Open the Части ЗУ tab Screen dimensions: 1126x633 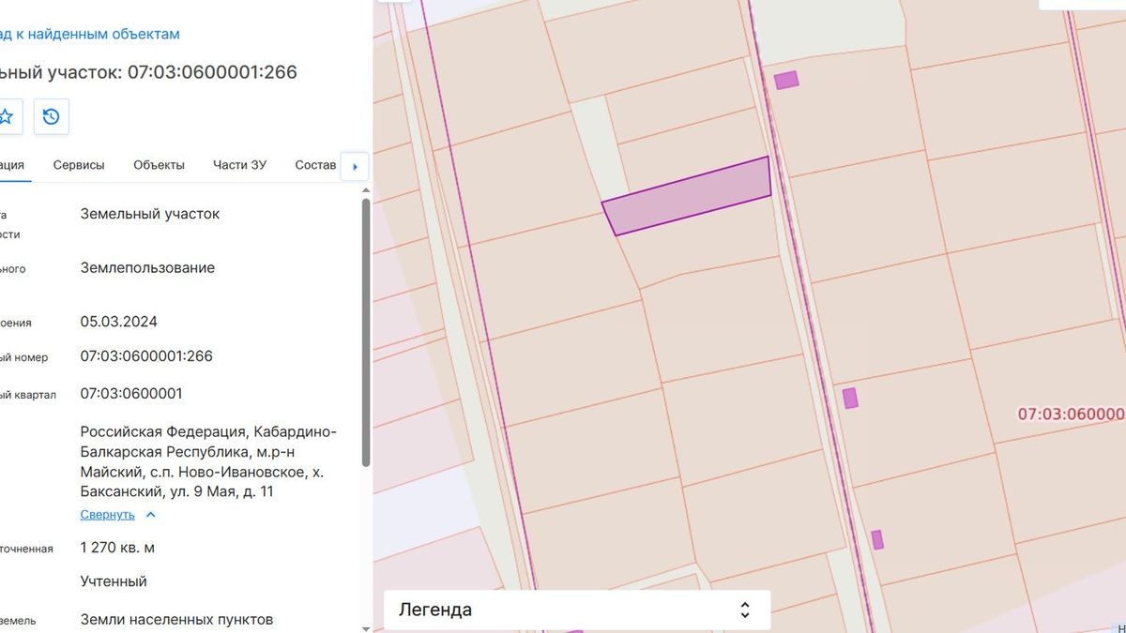pos(239,164)
